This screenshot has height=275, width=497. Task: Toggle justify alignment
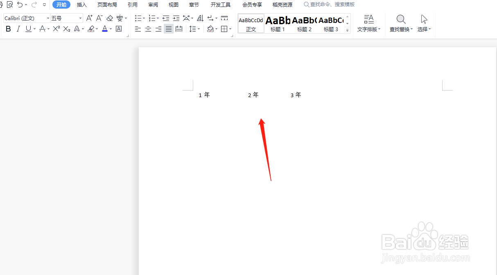pos(169,29)
